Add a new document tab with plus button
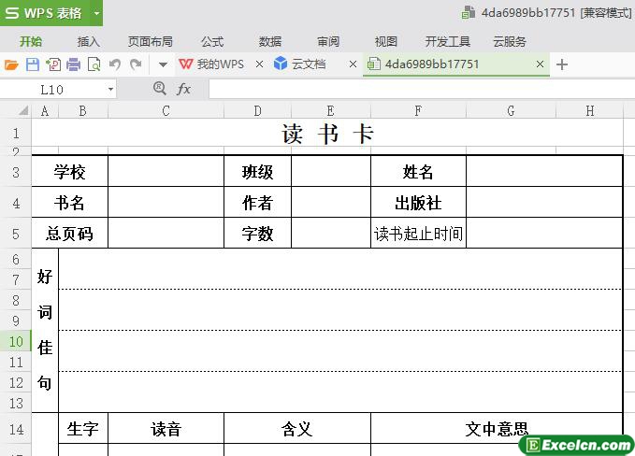The width and height of the screenshot is (635, 456). tap(562, 64)
